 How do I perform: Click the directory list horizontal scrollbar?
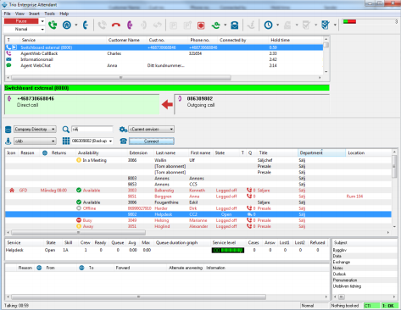(x=79, y=232)
